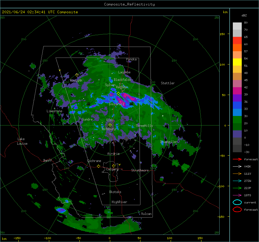This screenshot has width=259, height=242.
Task: Click the Ponoka city label
Action: [131, 59]
